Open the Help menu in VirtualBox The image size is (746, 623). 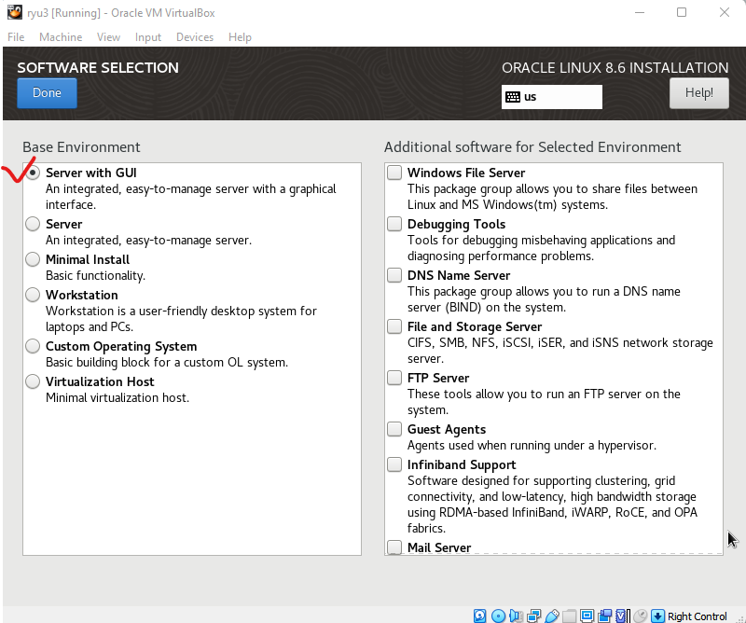[240, 37]
